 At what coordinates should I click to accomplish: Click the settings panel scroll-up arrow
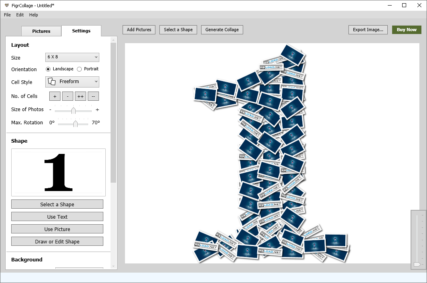point(113,40)
